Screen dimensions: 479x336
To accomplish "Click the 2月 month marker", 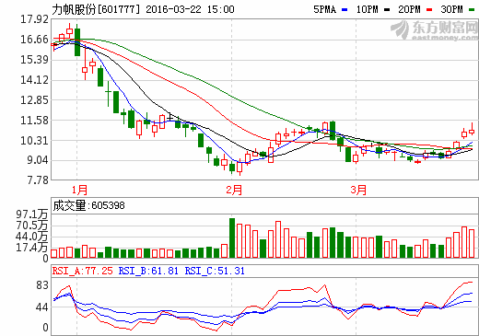I will coord(234,190).
